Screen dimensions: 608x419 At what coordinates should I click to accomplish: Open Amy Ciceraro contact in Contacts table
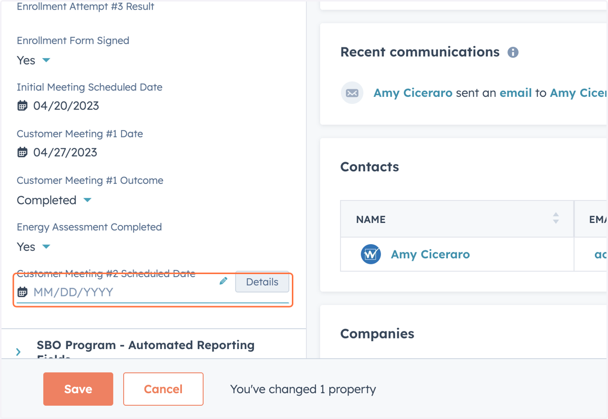click(x=430, y=254)
